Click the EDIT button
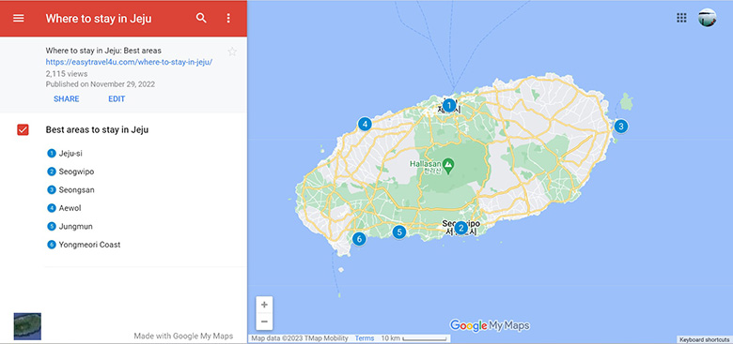This screenshot has height=344, width=733. (117, 98)
